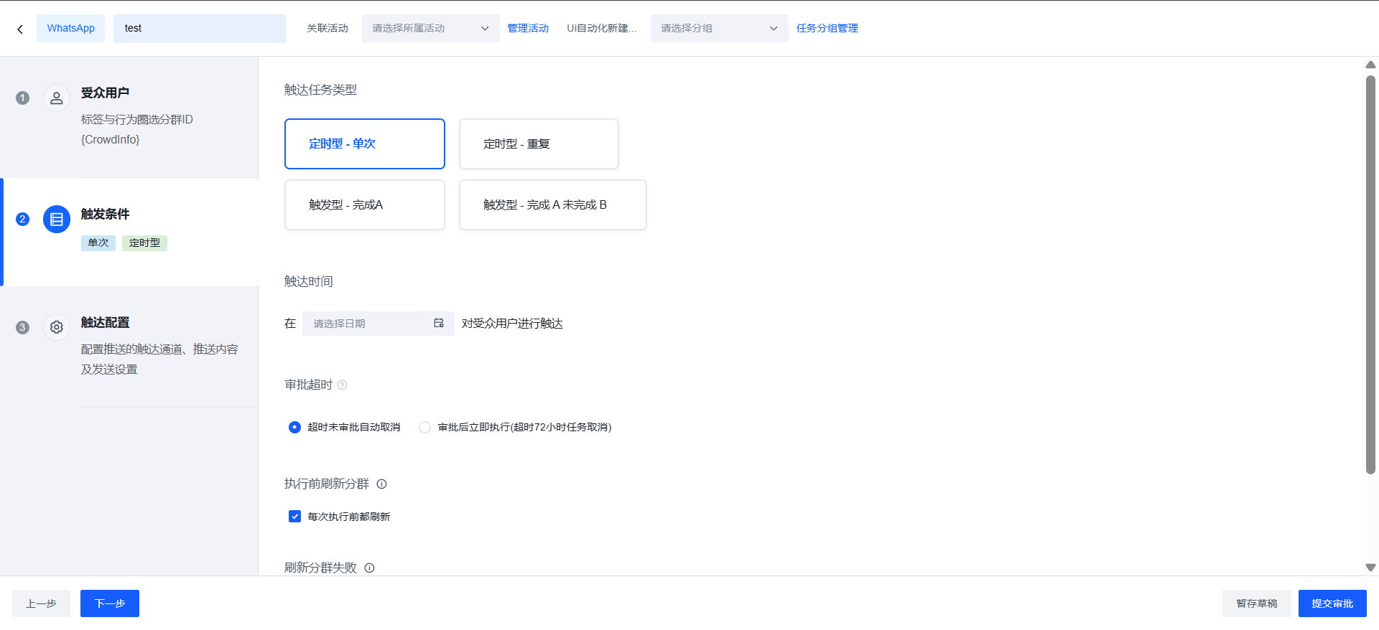Click info icon beside 刷新分群失败

tap(370, 568)
